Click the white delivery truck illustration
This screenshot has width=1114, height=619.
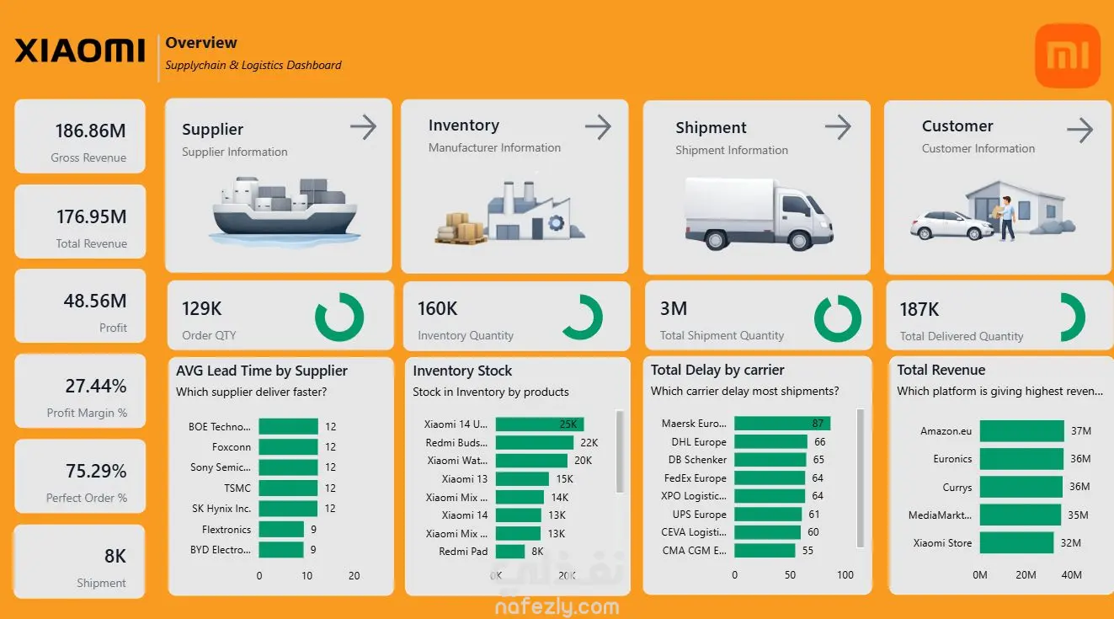tap(759, 214)
